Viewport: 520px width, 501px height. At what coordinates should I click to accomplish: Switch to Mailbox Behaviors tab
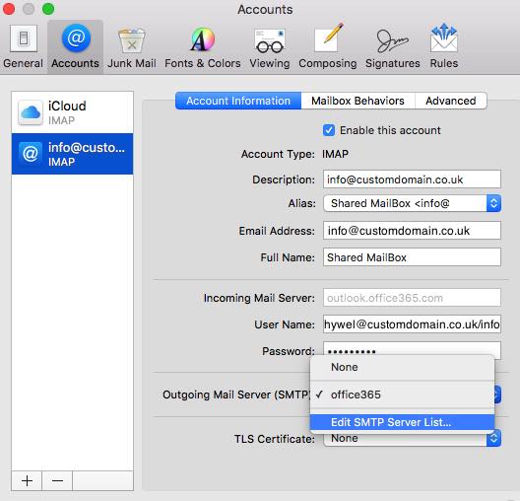tap(357, 101)
